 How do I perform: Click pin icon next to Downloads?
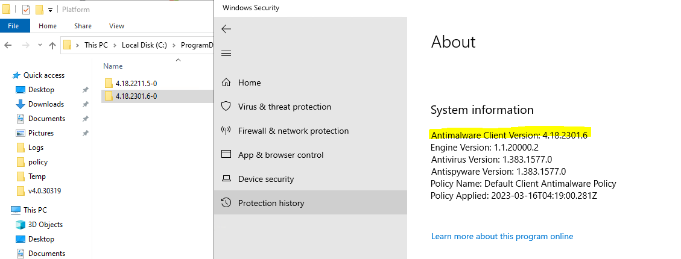[x=86, y=104]
